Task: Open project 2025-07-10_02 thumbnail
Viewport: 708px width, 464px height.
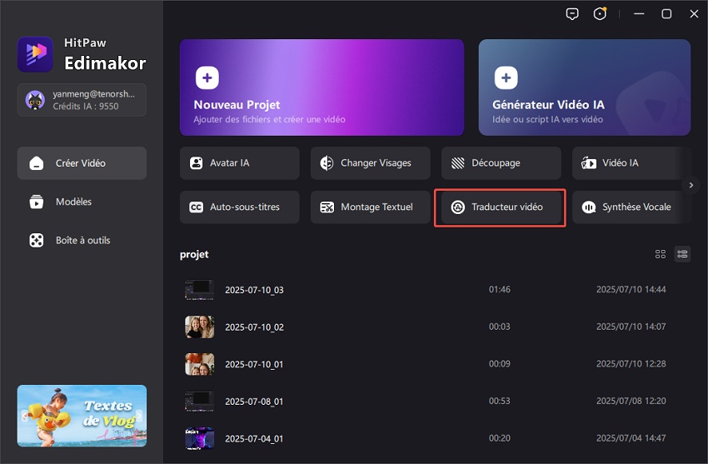Action: [x=199, y=327]
